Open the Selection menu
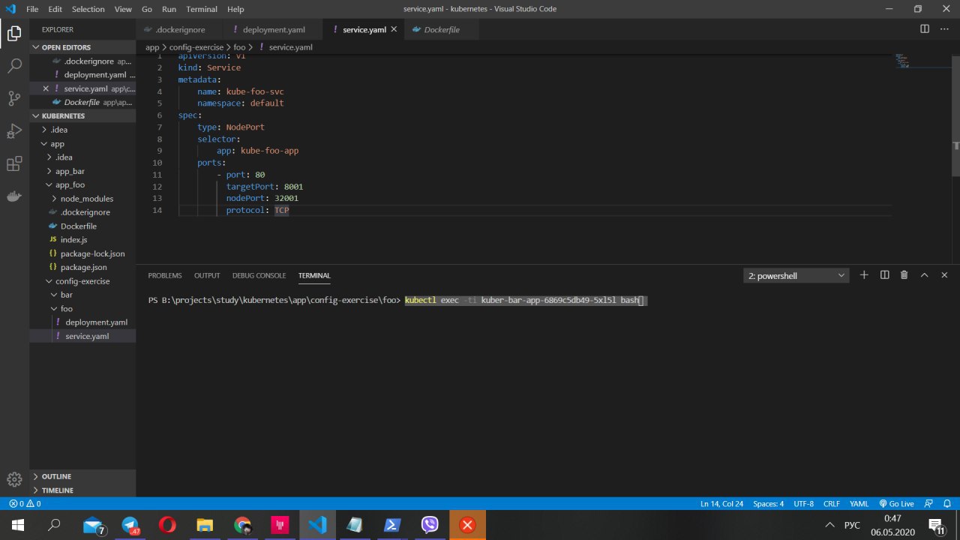Screen dimensions: 960x540 point(88,9)
